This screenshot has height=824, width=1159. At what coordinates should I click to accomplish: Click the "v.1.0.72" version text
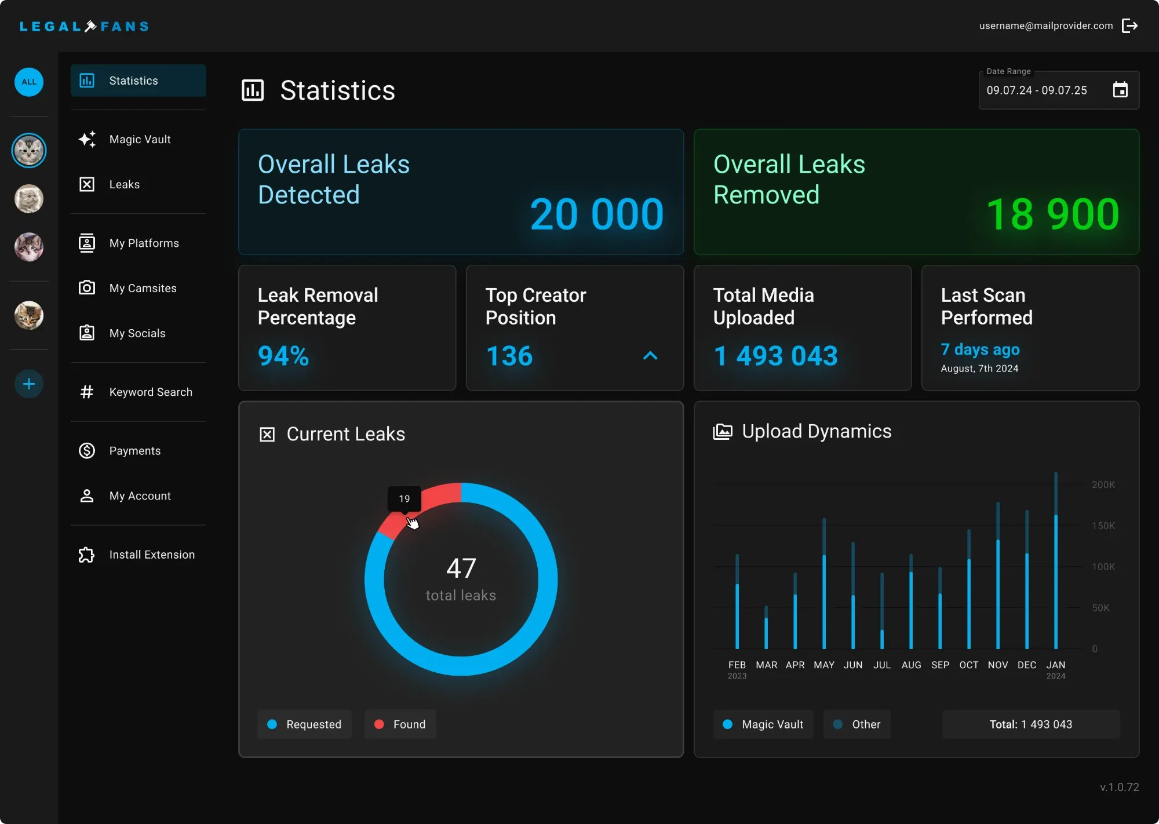1119,787
